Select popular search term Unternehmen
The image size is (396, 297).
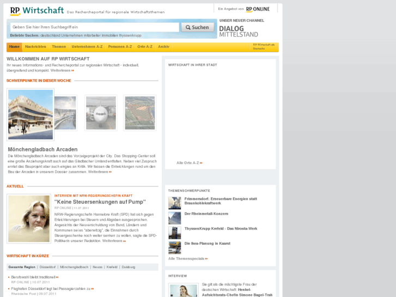(x=72, y=35)
